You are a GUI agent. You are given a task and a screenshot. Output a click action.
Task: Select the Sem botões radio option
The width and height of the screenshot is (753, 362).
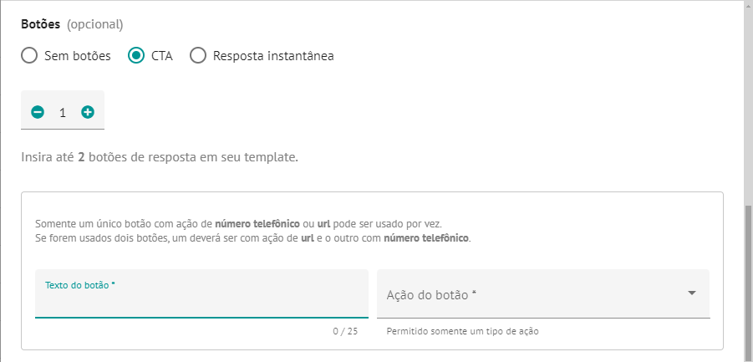click(29, 56)
